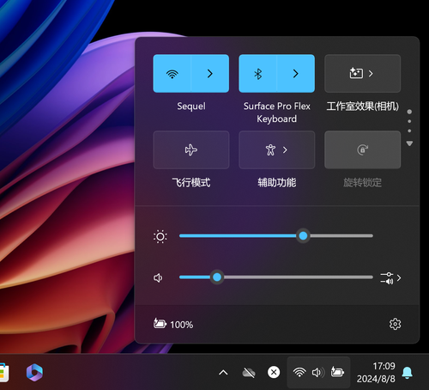The height and width of the screenshot is (390, 429).
Task: Expand Wi-Fi network list next to Sequel
Action: coord(210,74)
